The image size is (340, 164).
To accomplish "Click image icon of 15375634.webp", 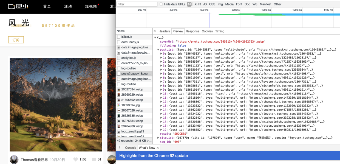I will coord(119,121).
